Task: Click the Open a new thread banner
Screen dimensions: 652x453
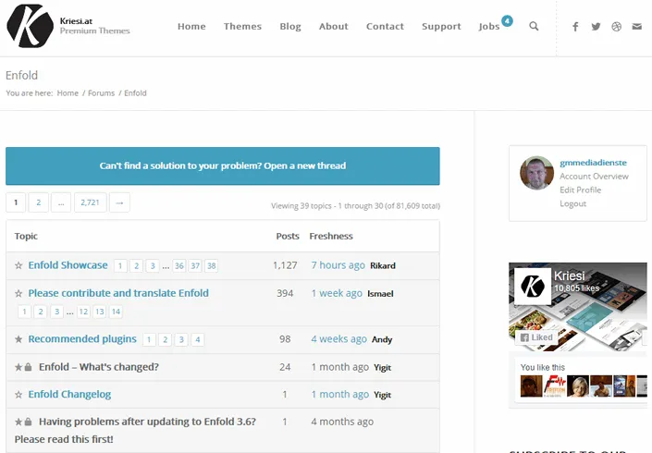Action: pyautogui.click(x=223, y=165)
